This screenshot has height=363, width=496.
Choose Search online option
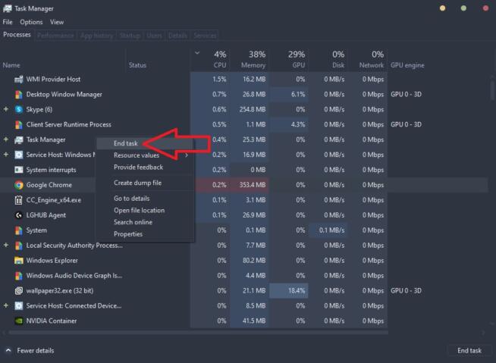click(x=133, y=222)
